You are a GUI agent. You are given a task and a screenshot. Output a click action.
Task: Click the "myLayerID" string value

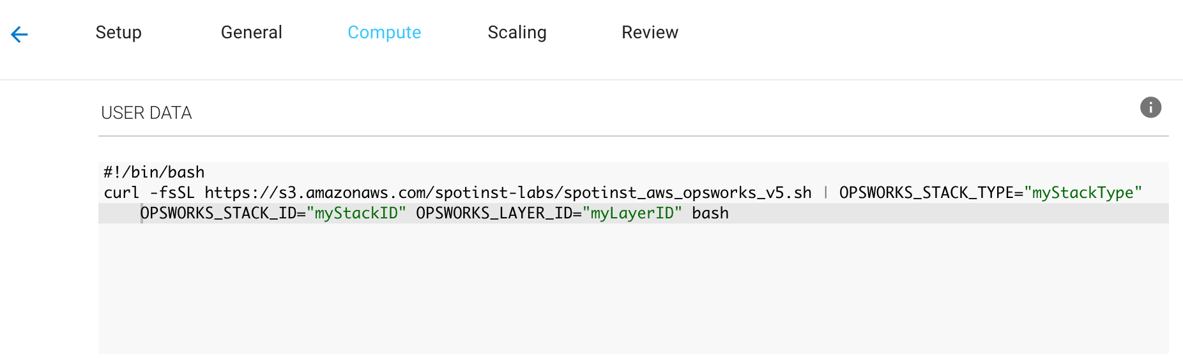(632, 213)
